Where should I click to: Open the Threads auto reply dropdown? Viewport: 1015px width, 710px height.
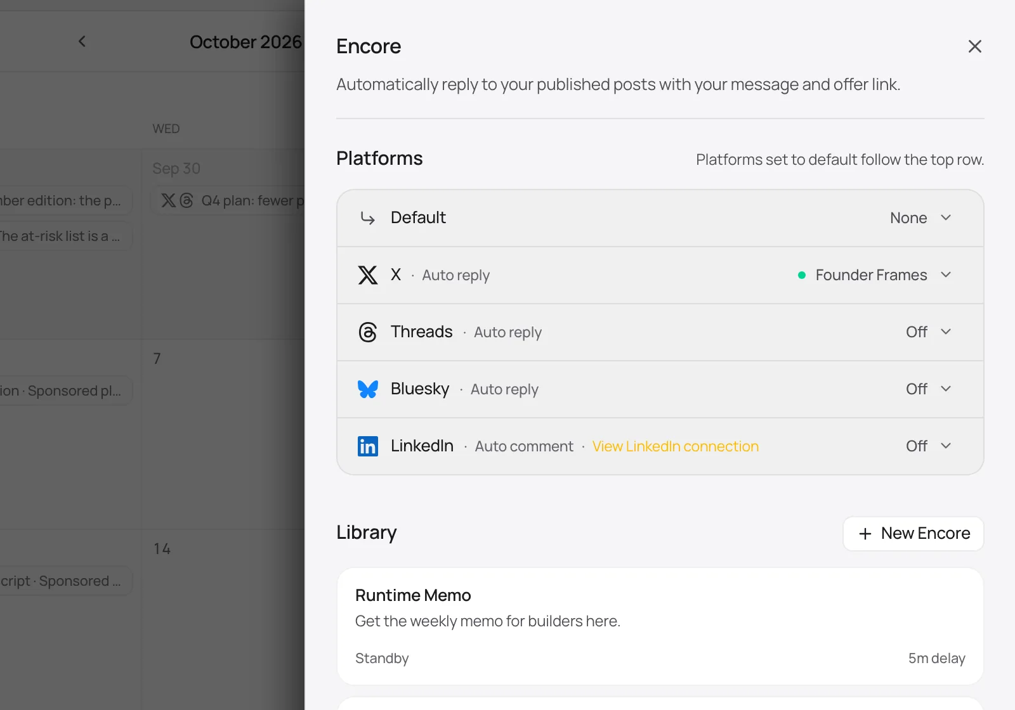click(929, 332)
